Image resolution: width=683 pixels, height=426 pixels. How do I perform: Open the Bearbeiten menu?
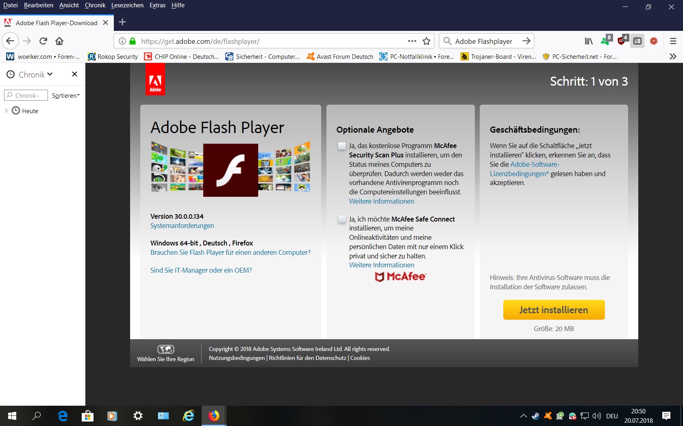pos(39,5)
